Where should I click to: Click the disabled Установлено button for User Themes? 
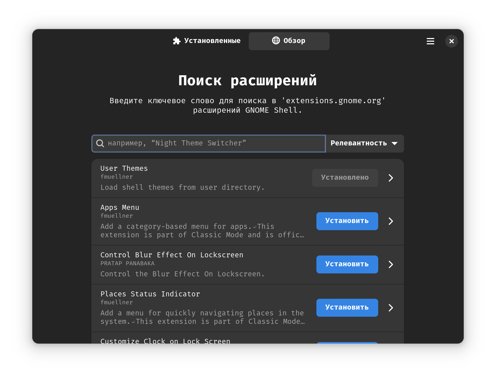(345, 178)
